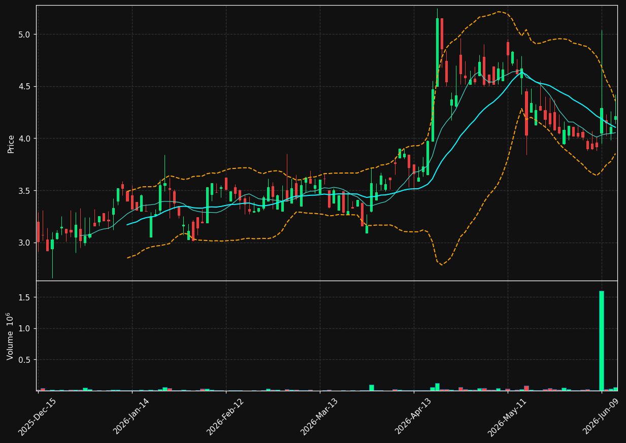Click the 2026-Jan-14 date label
This screenshot has width=626, height=443.
coord(131,417)
